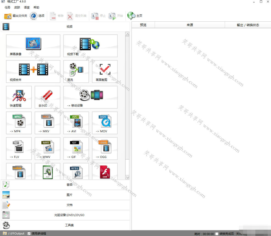Toggle the 转换完成后 shutdown checkbox
271x236 pixels.
coord(217,234)
